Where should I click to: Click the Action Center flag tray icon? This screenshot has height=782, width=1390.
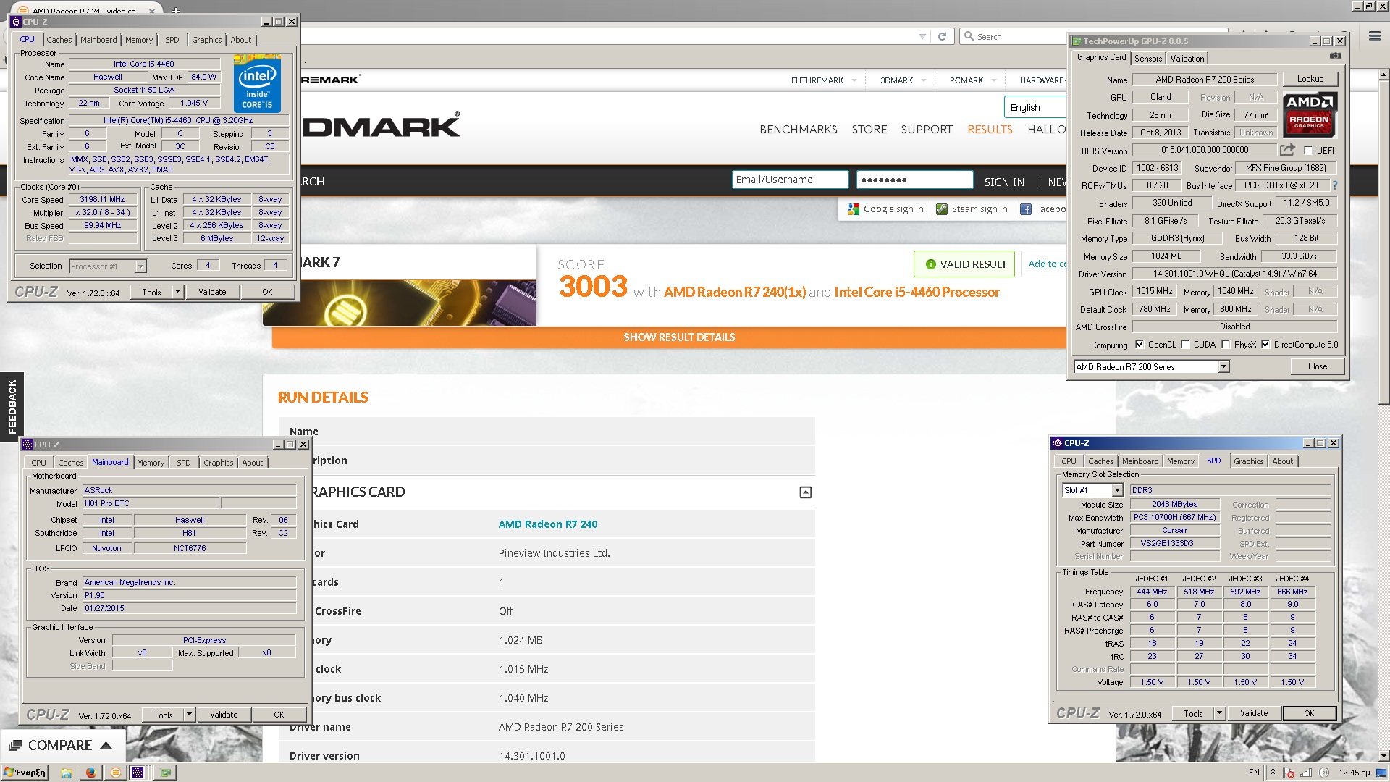click(1289, 773)
